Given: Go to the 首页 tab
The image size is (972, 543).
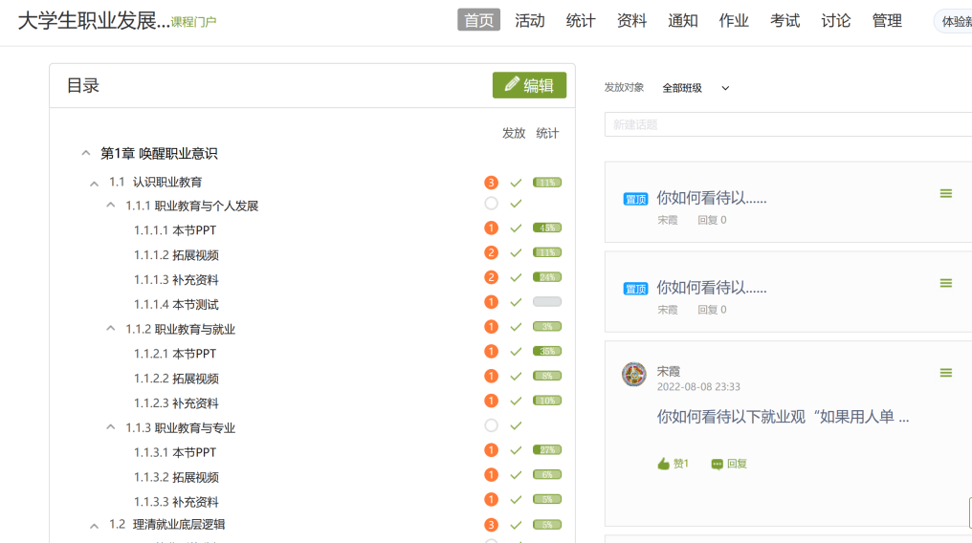Looking at the screenshot, I should (478, 20).
